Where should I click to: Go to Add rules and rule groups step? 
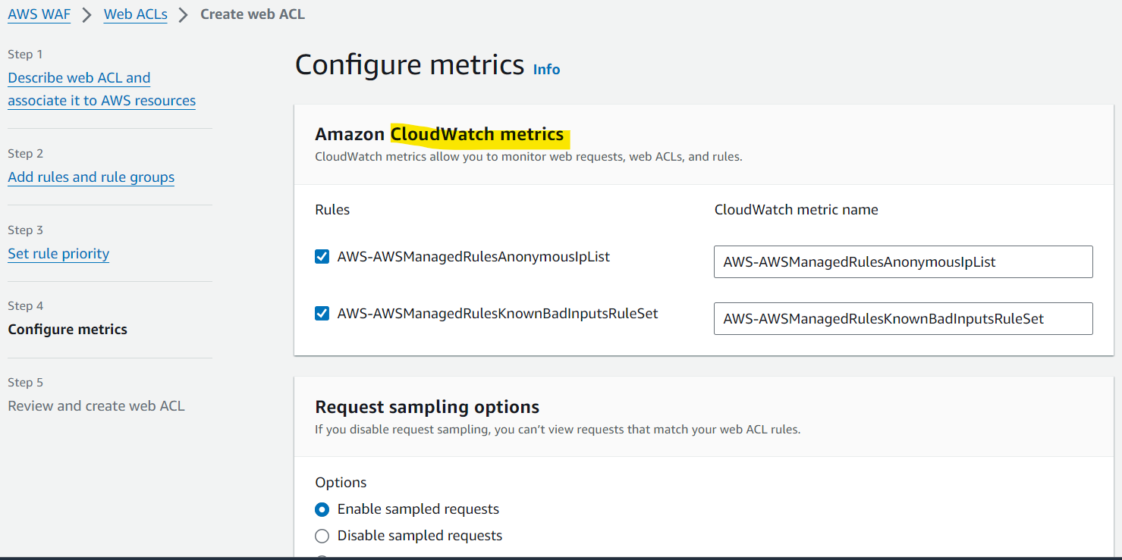pyautogui.click(x=91, y=177)
